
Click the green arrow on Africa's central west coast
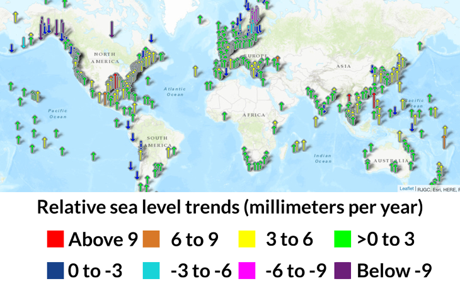[x=225, y=115]
